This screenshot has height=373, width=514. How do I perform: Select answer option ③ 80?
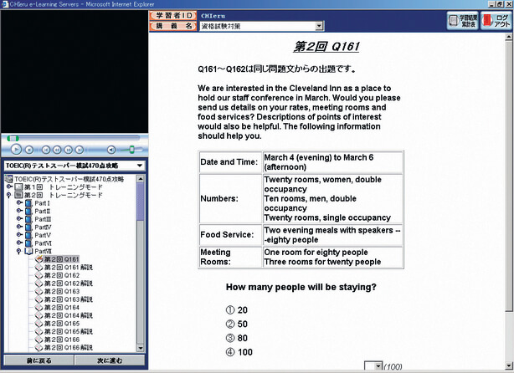point(237,338)
